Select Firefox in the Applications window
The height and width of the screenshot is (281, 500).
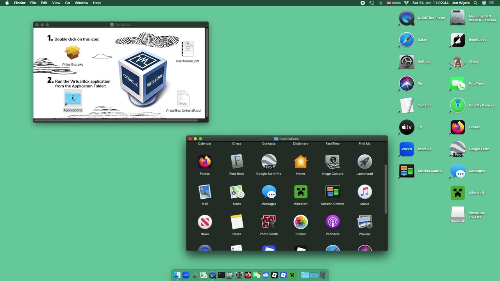[x=205, y=162]
